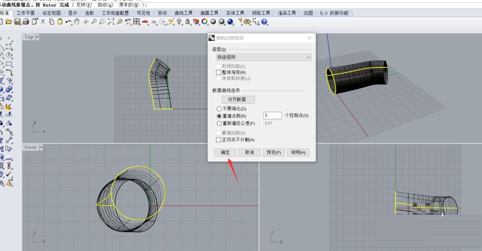Open the 造型 dropdown showing 自由扭转

point(264,57)
